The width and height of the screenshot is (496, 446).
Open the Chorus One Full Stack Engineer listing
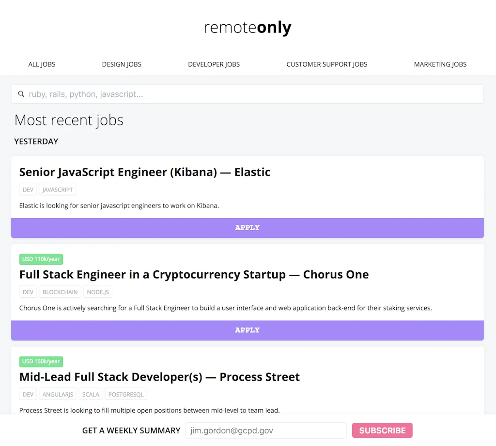click(x=194, y=274)
